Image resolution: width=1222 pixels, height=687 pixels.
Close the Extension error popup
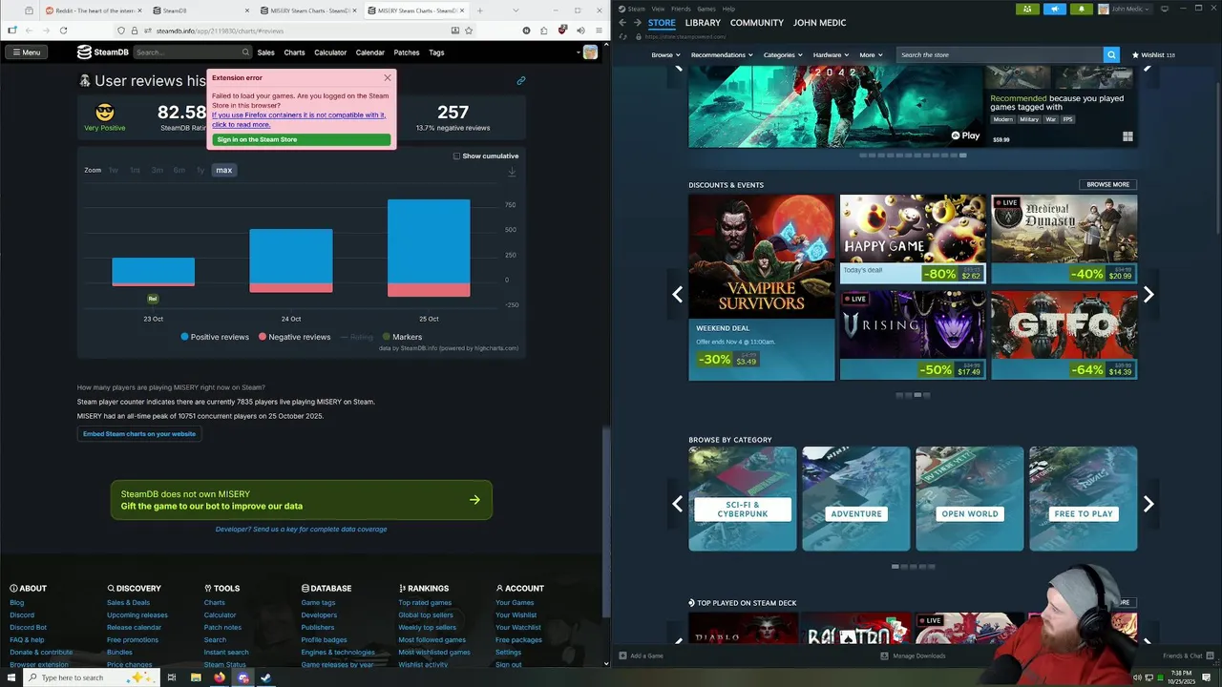click(x=387, y=77)
